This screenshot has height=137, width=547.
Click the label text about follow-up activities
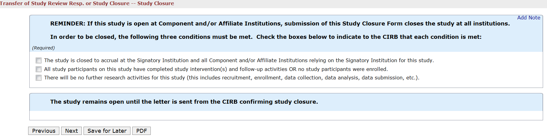click(216, 69)
